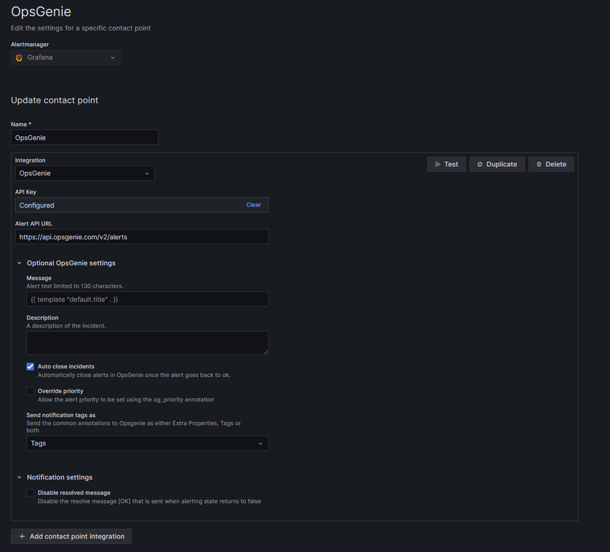Viewport: 610px width, 552px height.
Task: Click the Description text area
Action: point(147,343)
